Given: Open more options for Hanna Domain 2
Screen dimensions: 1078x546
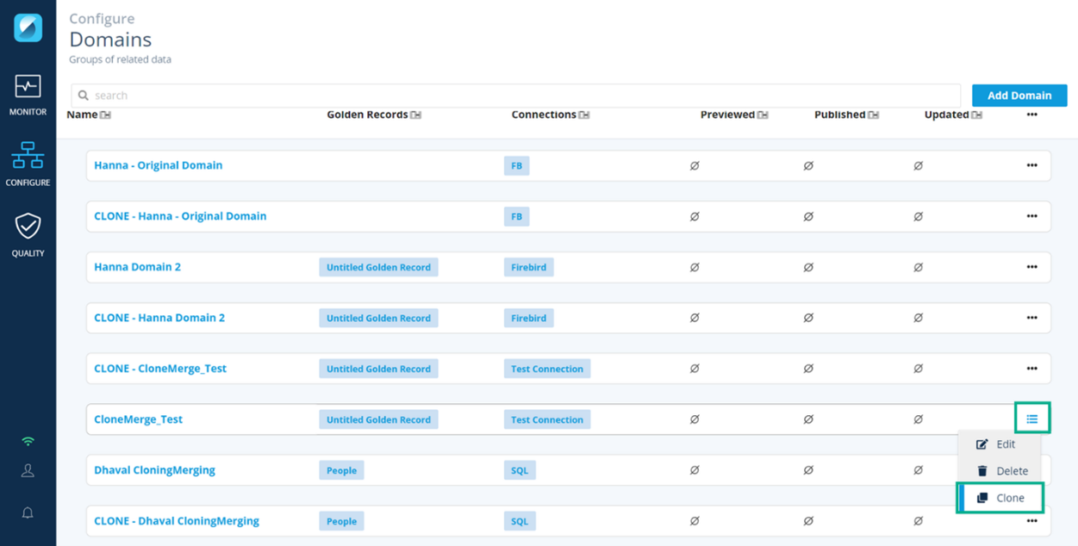Looking at the screenshot, I should [1031, 267].
